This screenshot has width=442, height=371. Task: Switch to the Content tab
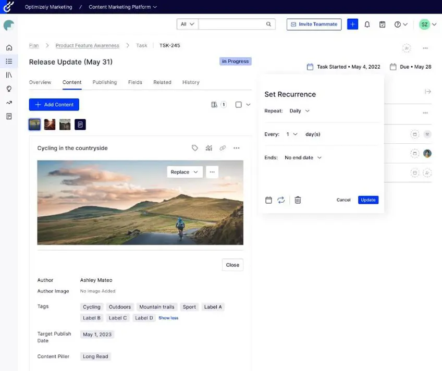[72, 82]
